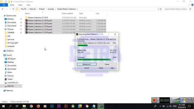Open OneDrive in navigation pane
The width and height of the screenshot is (194, 109).
click(10, 51)
